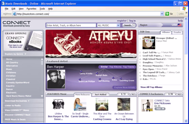Go to previous CONNECT Exclusives page
The image size is (189, 124).
(x=166, y=94)
